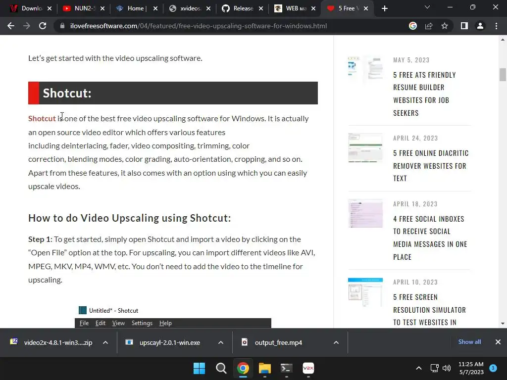The height and width of the screenshot is (380, 507).
Task: Click the How to do Video Upscaling heading
Action: 130,218
